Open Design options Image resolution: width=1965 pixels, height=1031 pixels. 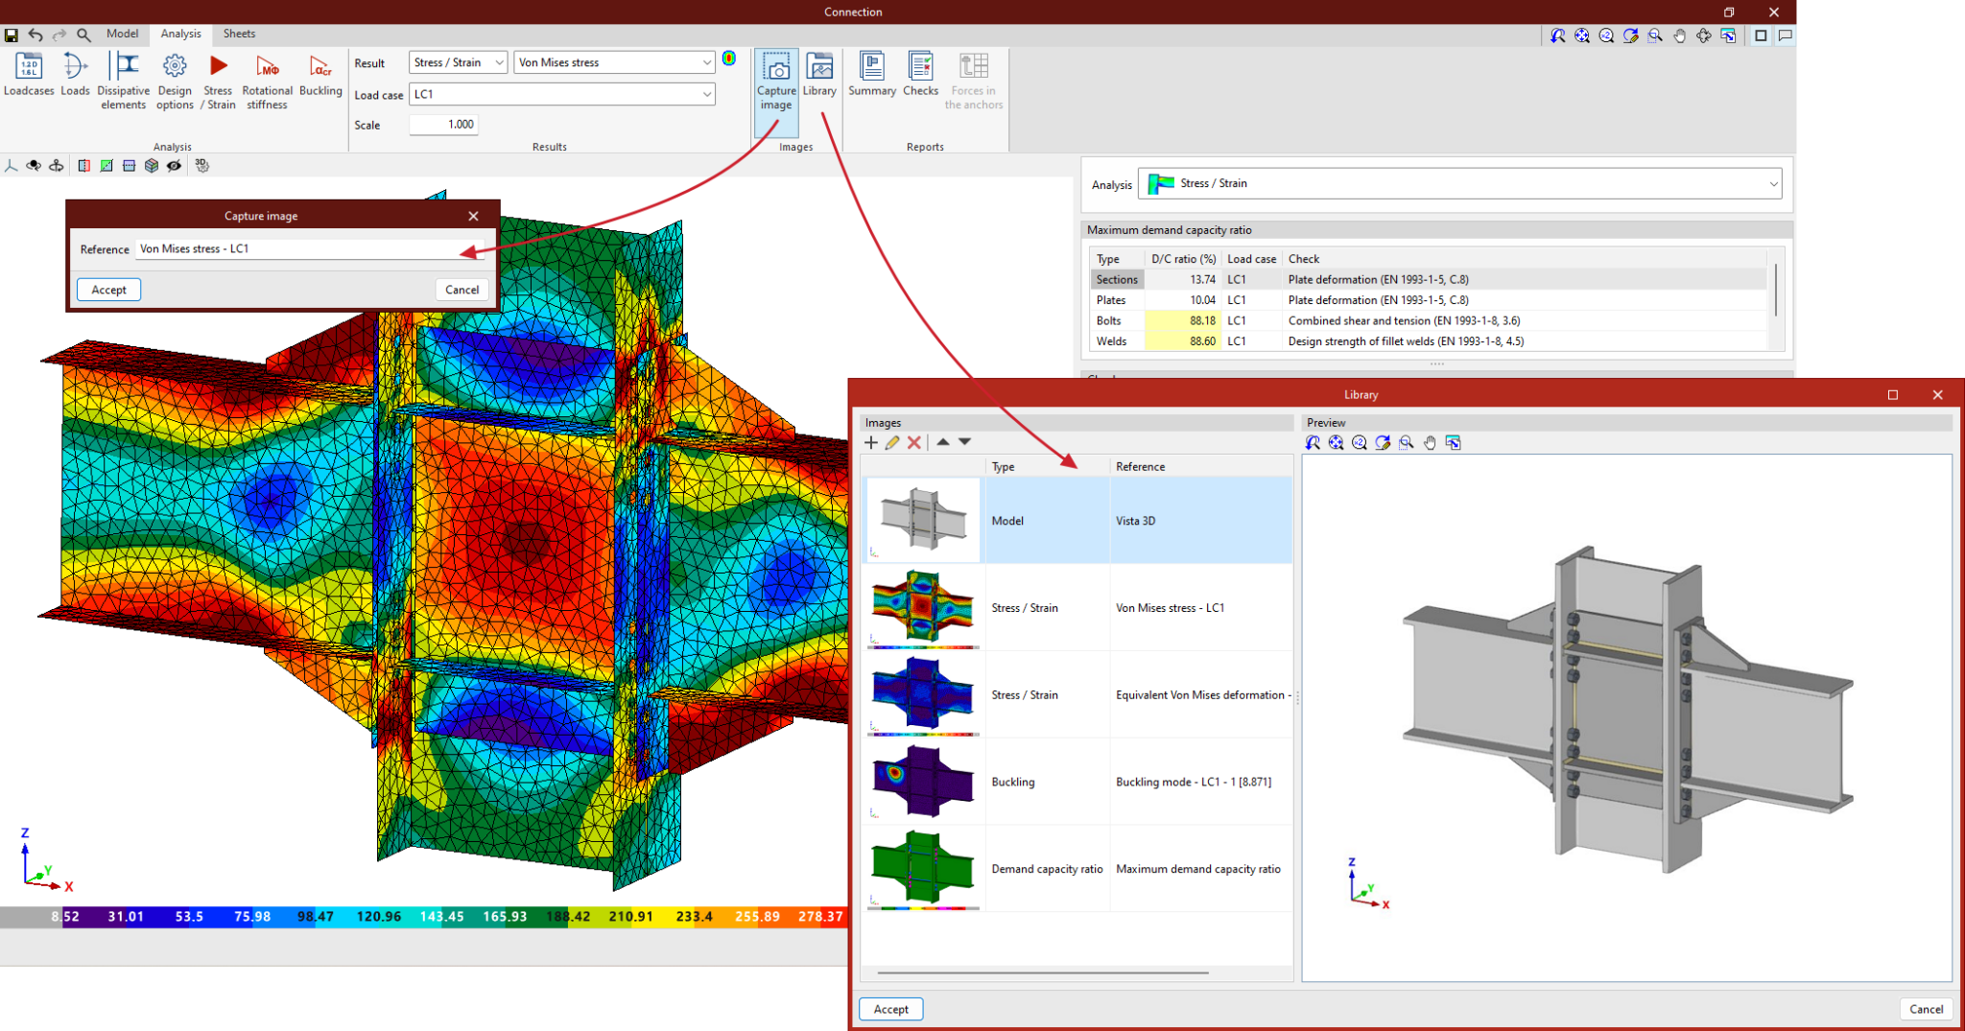pyautogui.click(x=174, y=81)
